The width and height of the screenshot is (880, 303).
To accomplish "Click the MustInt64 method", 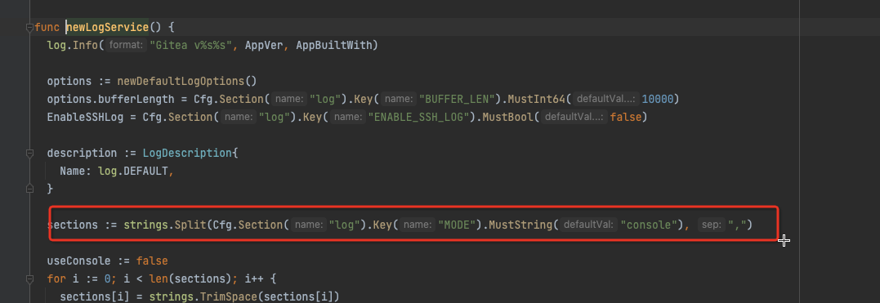I will pos(536,99).
